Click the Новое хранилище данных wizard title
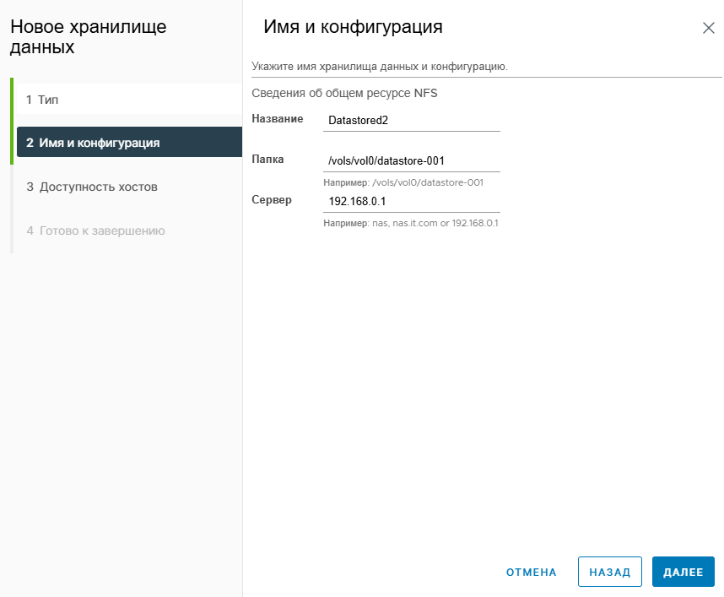 coord(89,36)
